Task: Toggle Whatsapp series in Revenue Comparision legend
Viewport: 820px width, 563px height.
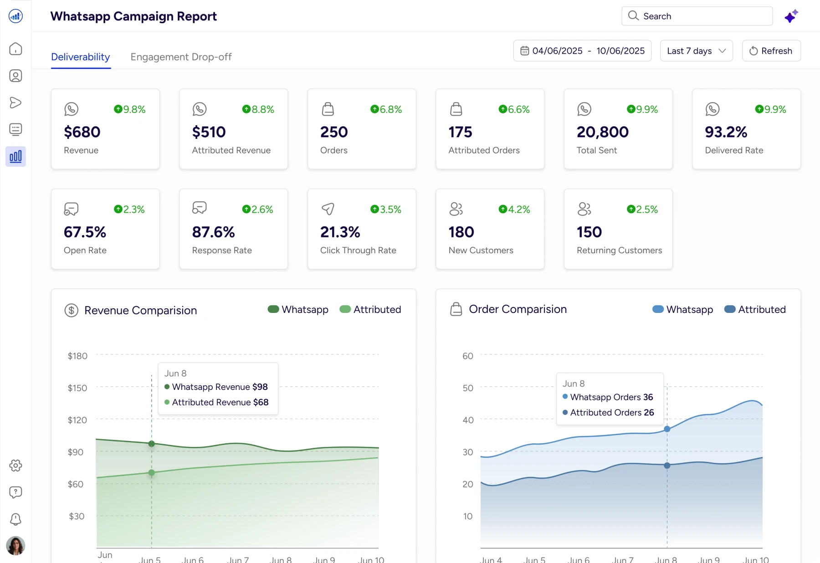Action: 298,310
